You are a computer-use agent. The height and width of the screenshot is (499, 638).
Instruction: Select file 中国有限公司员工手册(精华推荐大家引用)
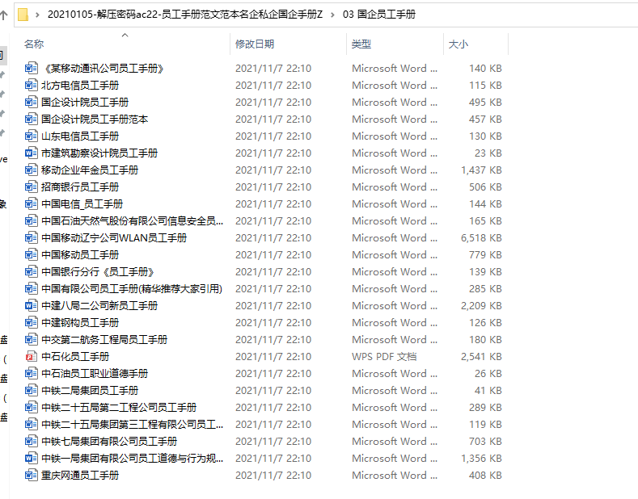tap(132, 288)
